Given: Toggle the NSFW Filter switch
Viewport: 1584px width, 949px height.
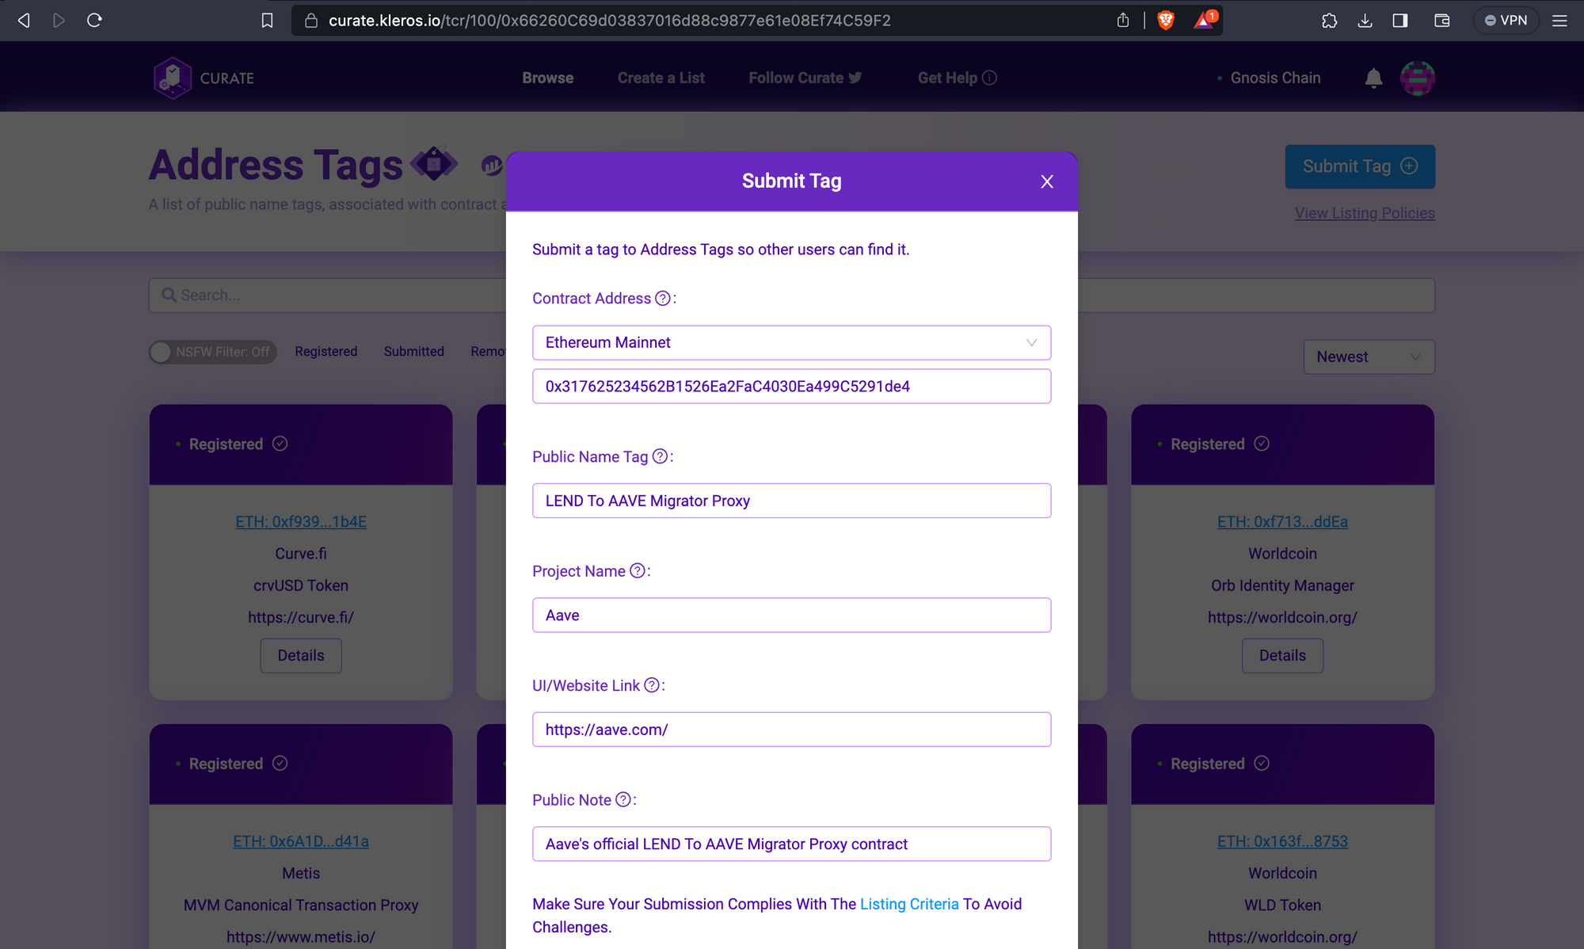Looking at the screenshot, I should click(x=212, y=352).
